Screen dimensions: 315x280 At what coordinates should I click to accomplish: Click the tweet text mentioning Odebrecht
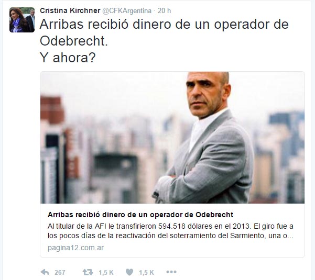click(164, 32)
